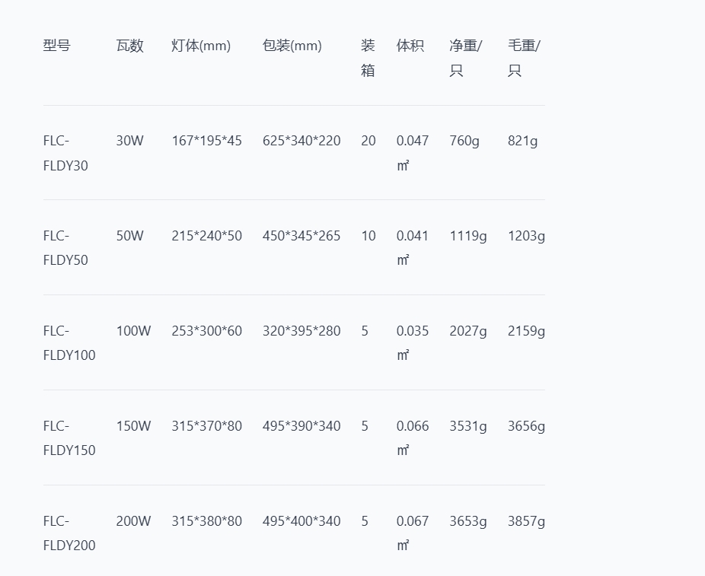Click the 装箱 column header
Screen dimensions: 705x576
point(368,58)
